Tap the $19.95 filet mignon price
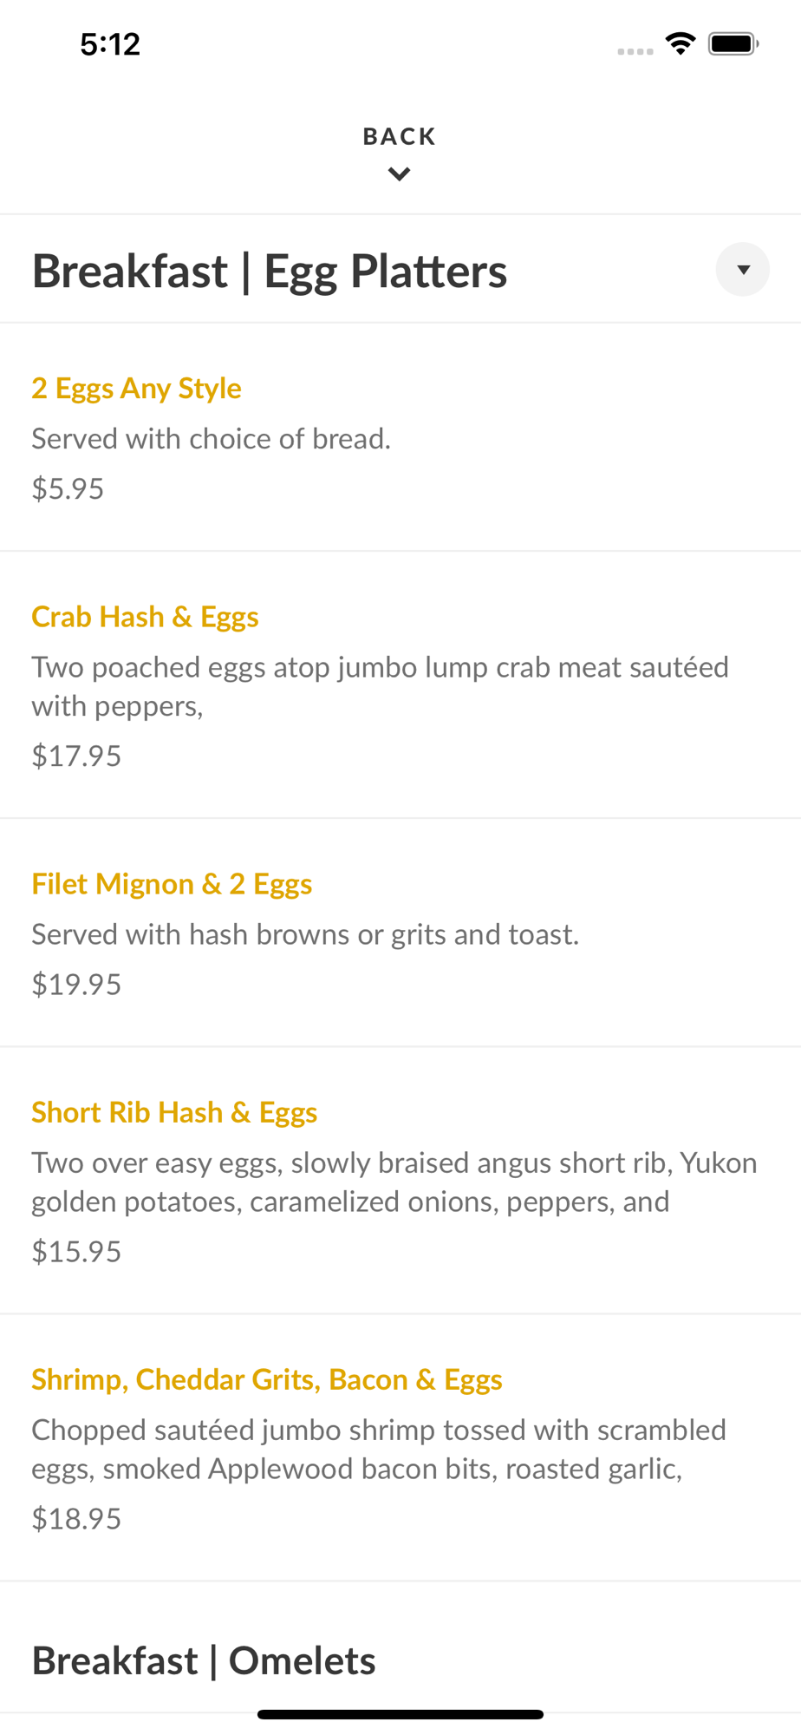The width and height of the screenshot is (801, 1735). coord(76,985)
